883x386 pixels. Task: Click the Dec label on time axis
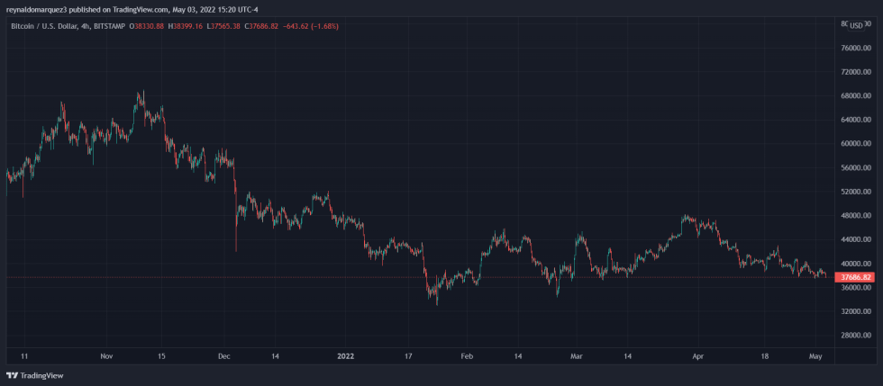pos(224,356)
